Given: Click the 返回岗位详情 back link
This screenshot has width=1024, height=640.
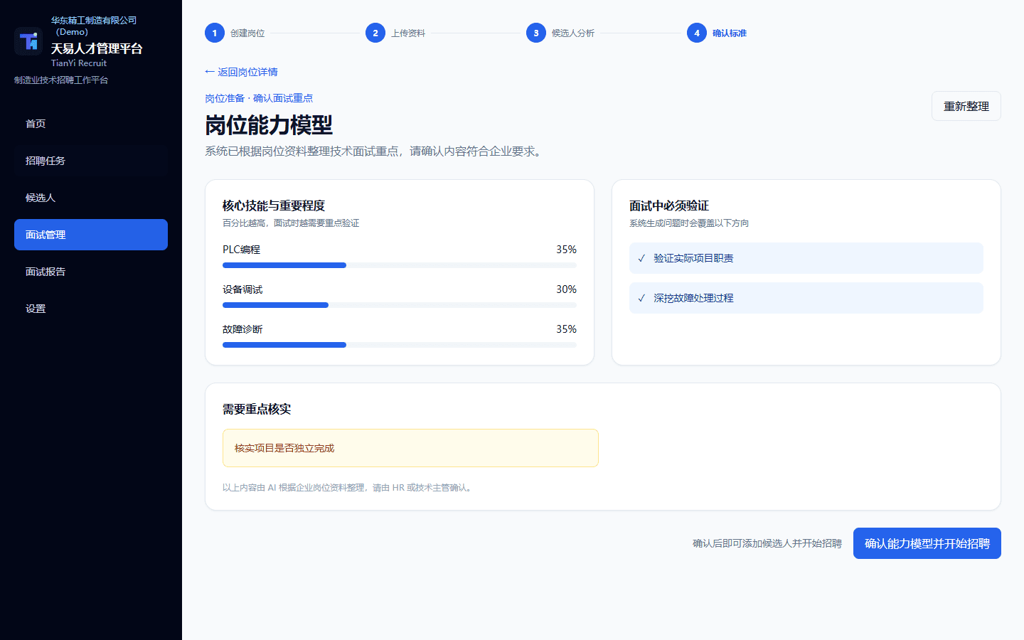Looking at the screenshot, I should click(241, 72).
